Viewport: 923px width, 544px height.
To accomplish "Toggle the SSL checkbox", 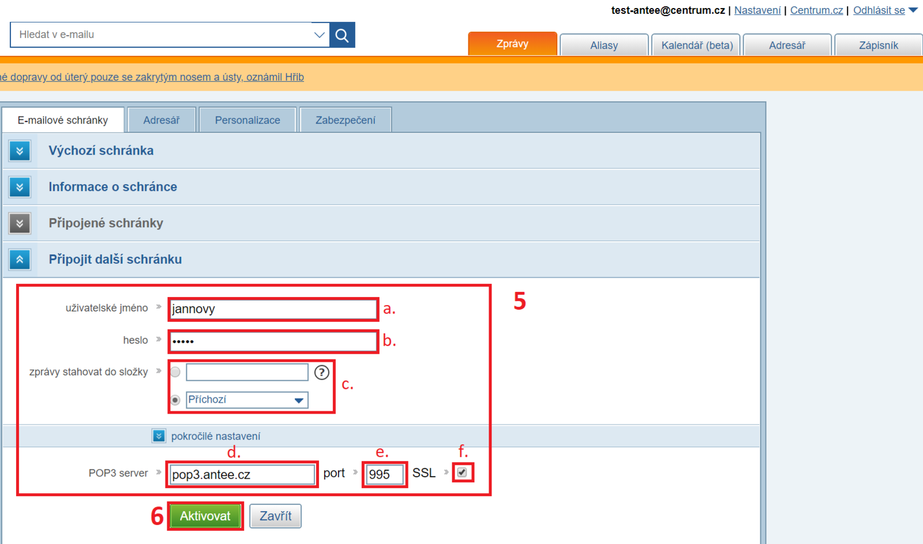I will pos(462,472).
